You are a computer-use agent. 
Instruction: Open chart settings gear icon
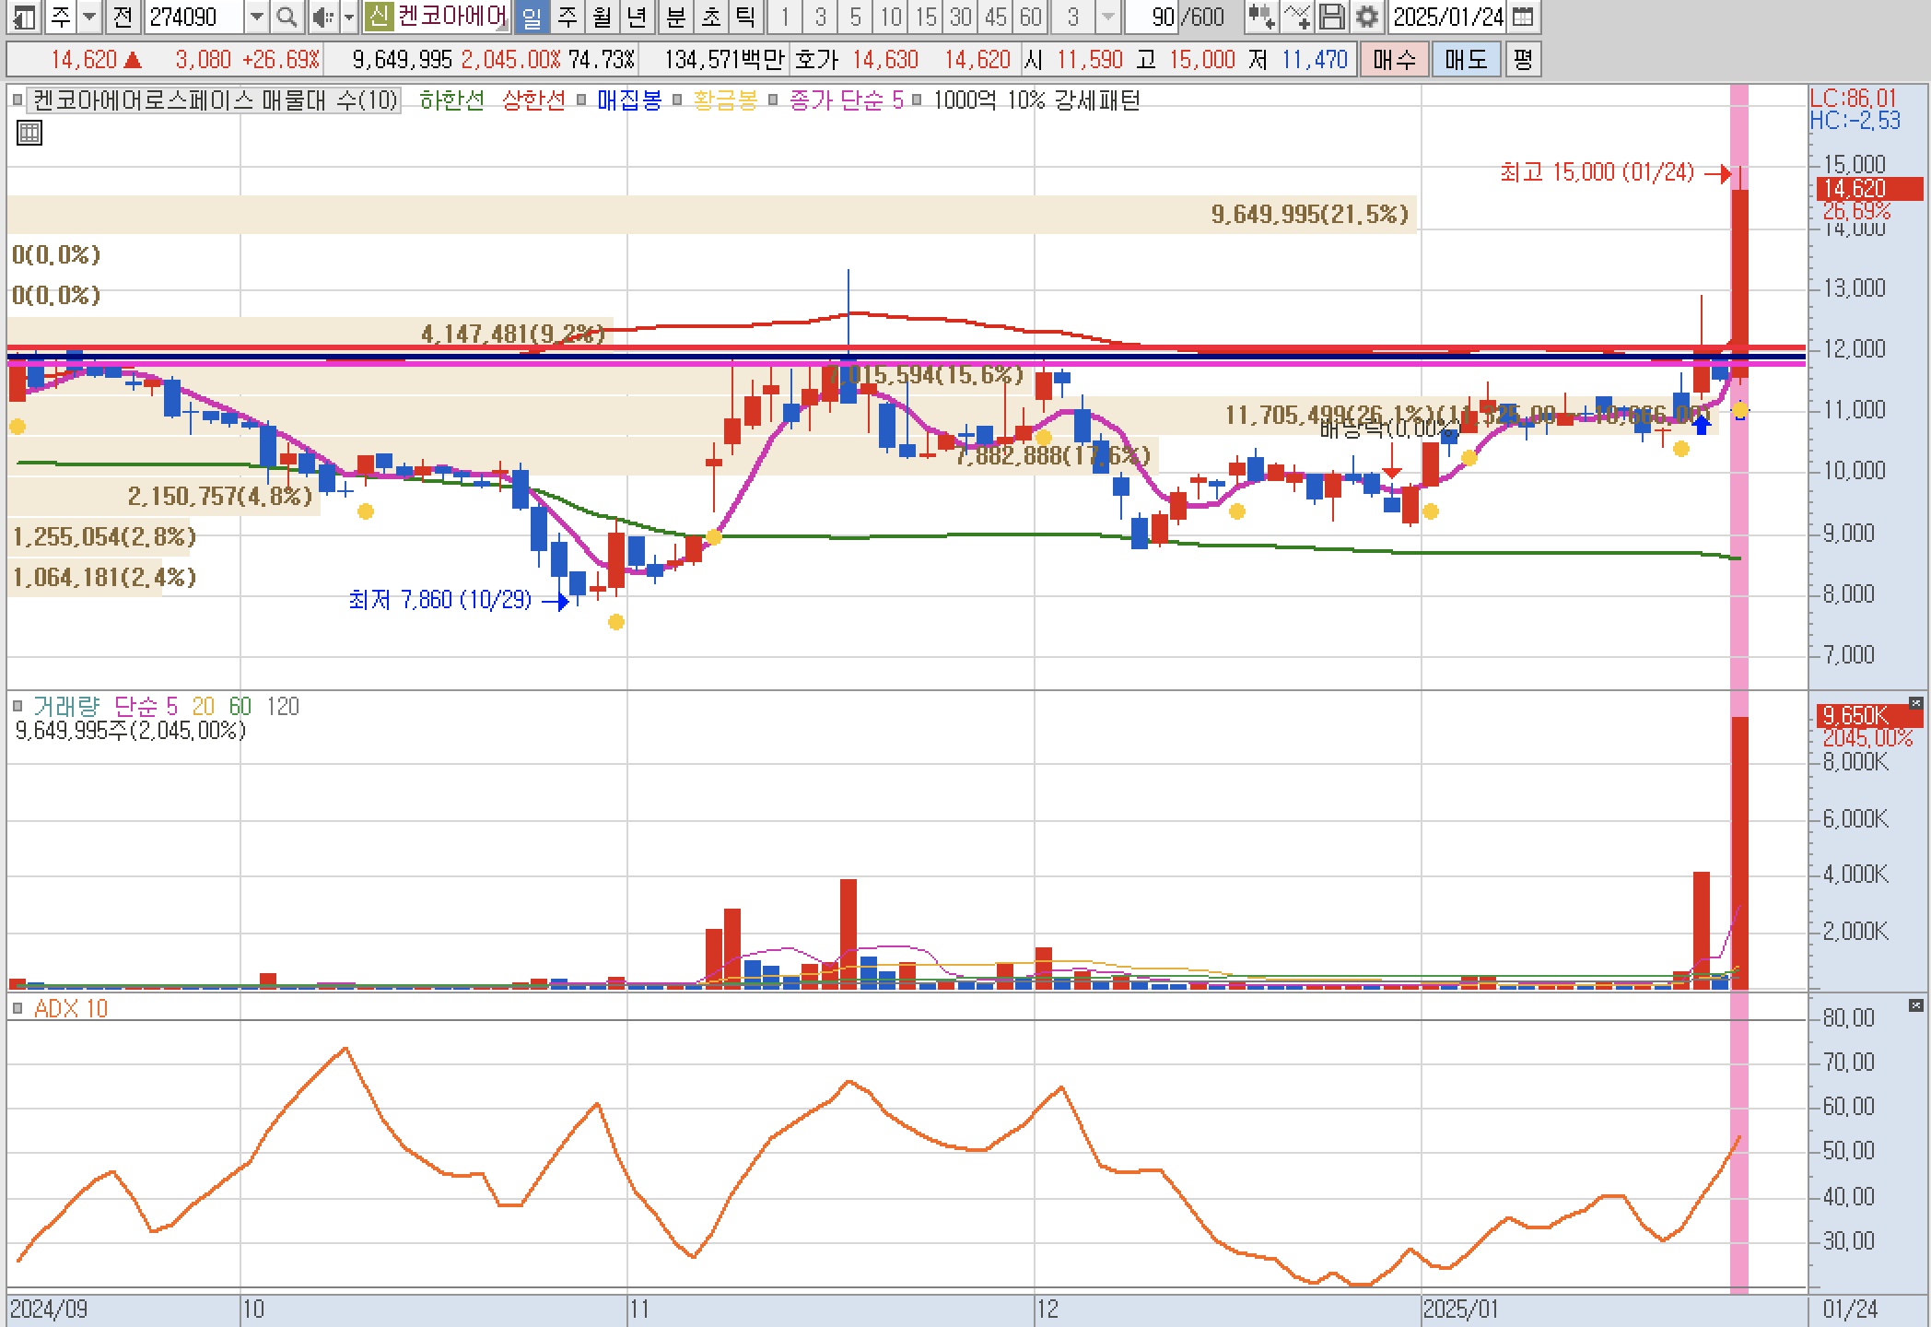(1367, 17)
